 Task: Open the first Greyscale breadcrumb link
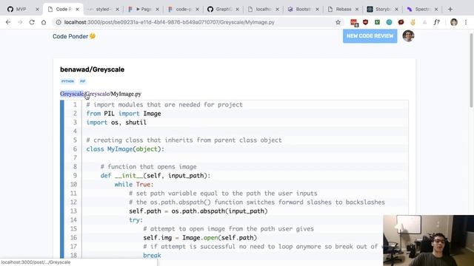tap(72, 94)
